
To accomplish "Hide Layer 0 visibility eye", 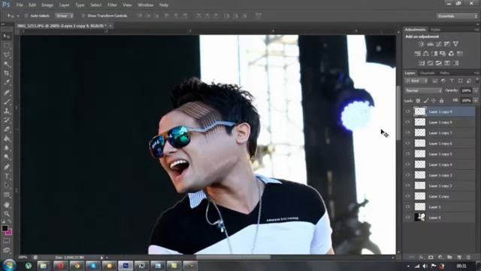I will [407, 218].
